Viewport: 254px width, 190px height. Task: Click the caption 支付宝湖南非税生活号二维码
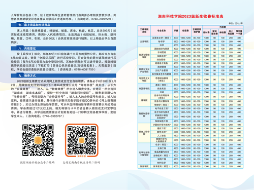[x=81, y=163]
